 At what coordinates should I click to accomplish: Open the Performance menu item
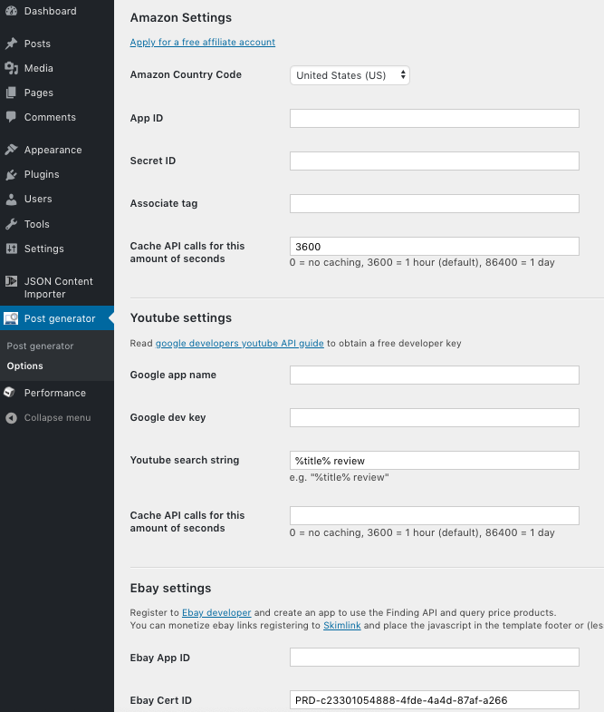pyautogui.click(x=57, y=393)
